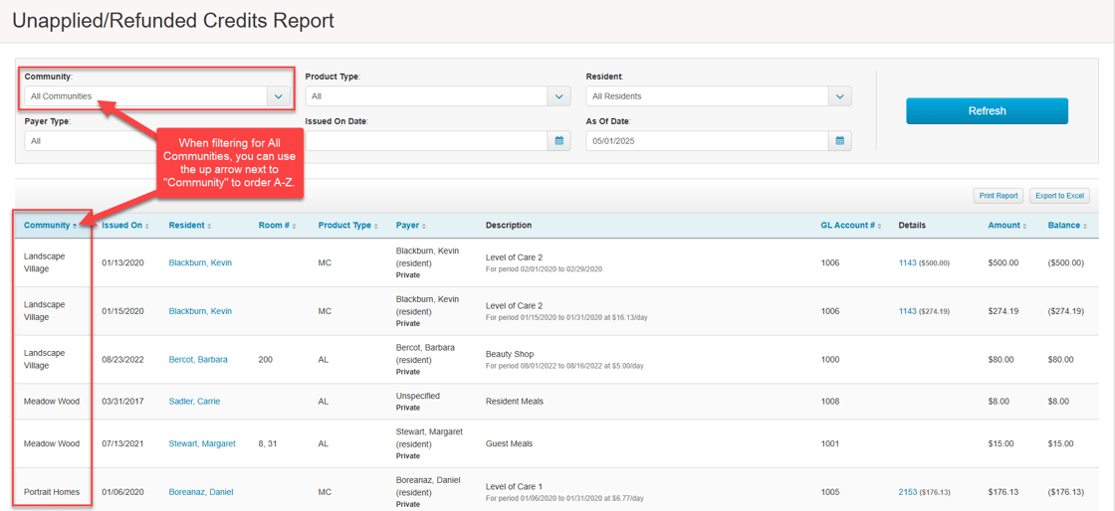The height and width of the screenshot is (511, 1115).
Task: Sort table by Resident column
Action: pos(190,226)
